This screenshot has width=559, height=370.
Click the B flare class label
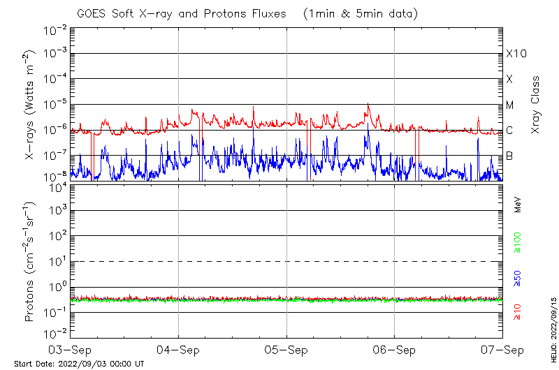pos(509,156)
